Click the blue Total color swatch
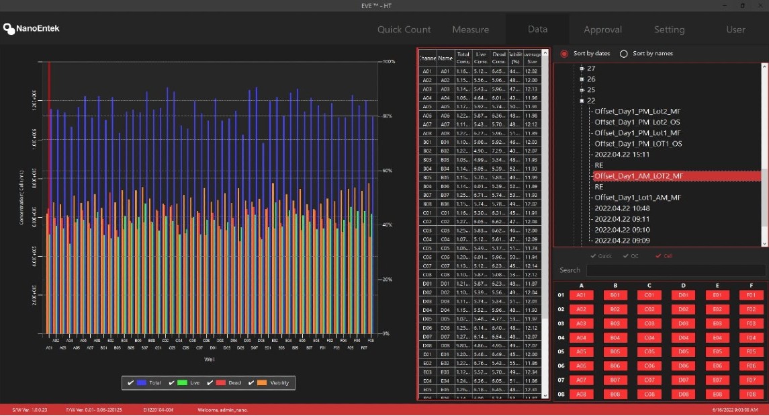 coord(142,382)
